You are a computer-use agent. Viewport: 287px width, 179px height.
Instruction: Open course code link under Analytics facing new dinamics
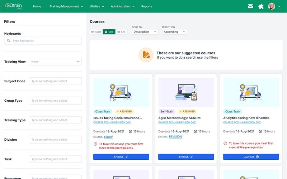tap(243, 122)
